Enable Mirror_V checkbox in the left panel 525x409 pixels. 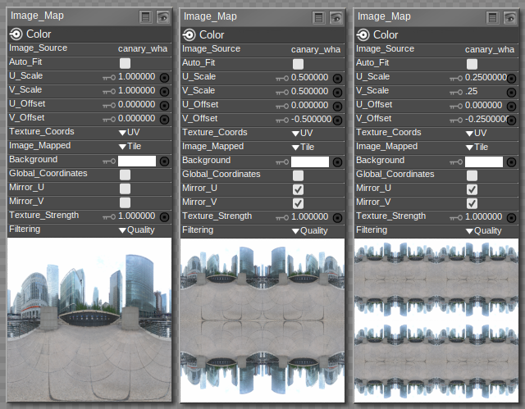(125, 202)
